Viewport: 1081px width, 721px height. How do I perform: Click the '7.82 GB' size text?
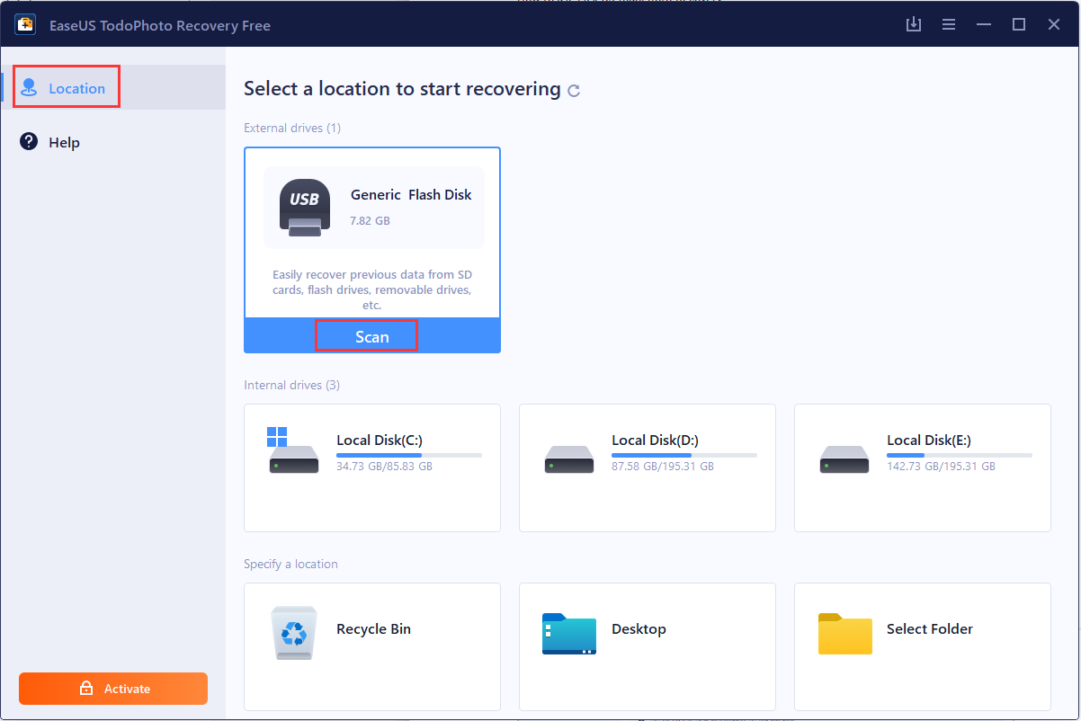pos(370,220)
